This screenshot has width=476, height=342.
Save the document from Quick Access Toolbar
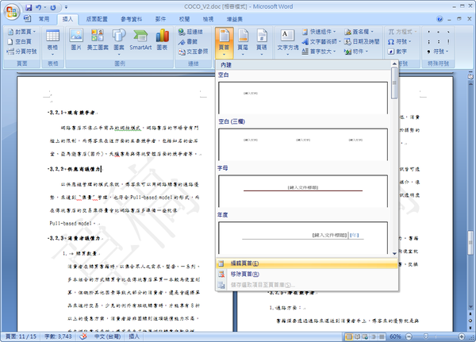coord(29,7)
